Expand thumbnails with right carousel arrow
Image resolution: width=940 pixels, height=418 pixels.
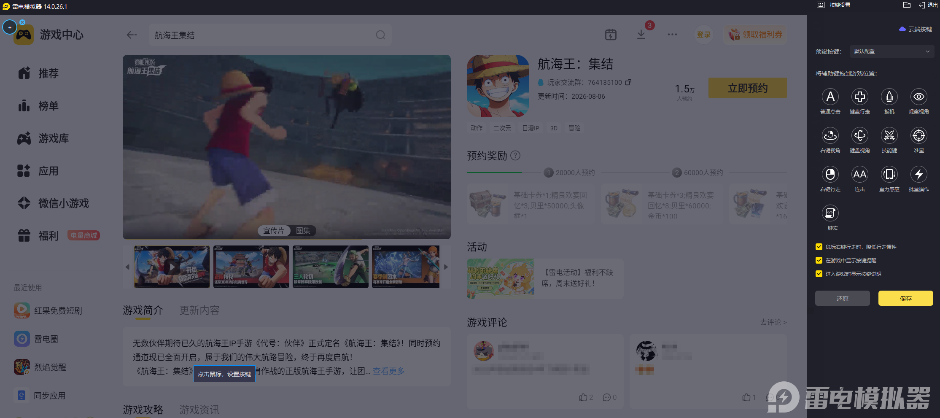446,267
